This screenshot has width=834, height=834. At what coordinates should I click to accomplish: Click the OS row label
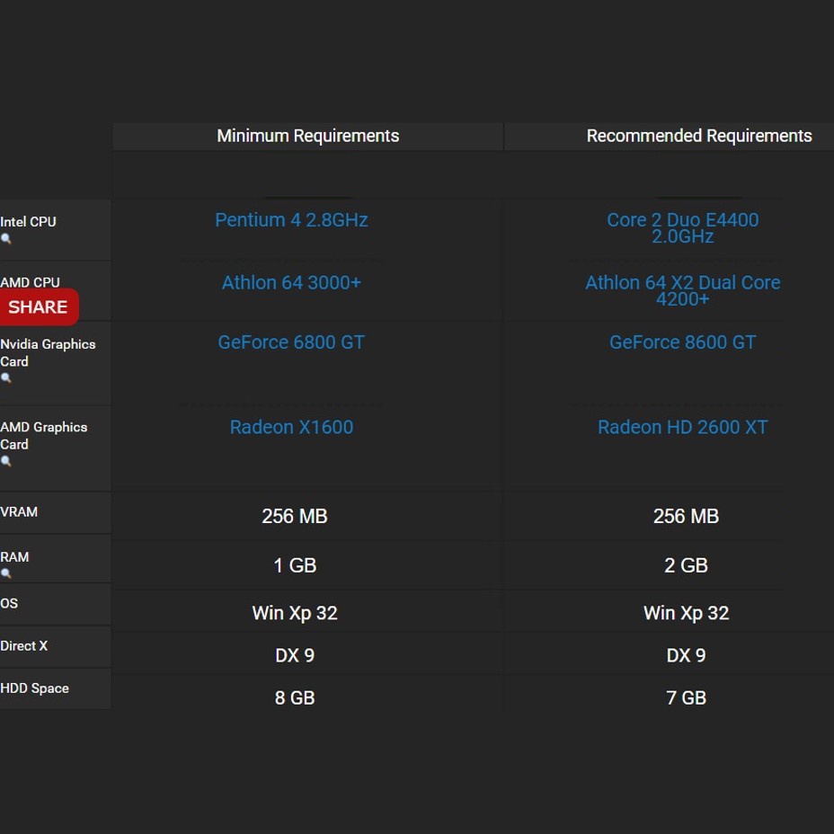point(9,603)
